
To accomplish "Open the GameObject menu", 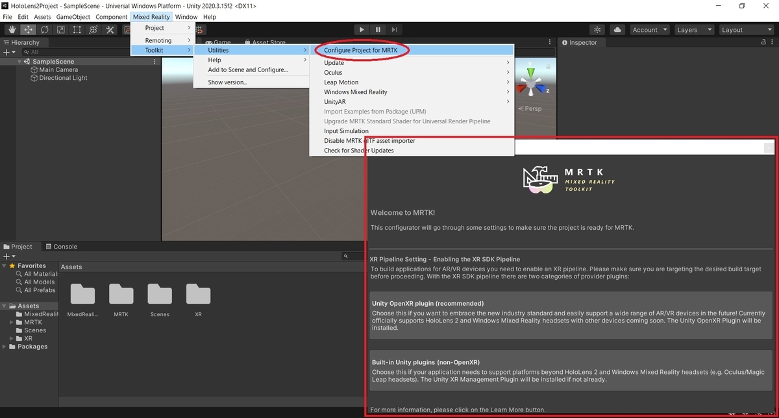I will click(73, 17).
